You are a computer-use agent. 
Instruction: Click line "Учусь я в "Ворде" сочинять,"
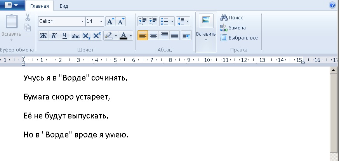(75, 78)
